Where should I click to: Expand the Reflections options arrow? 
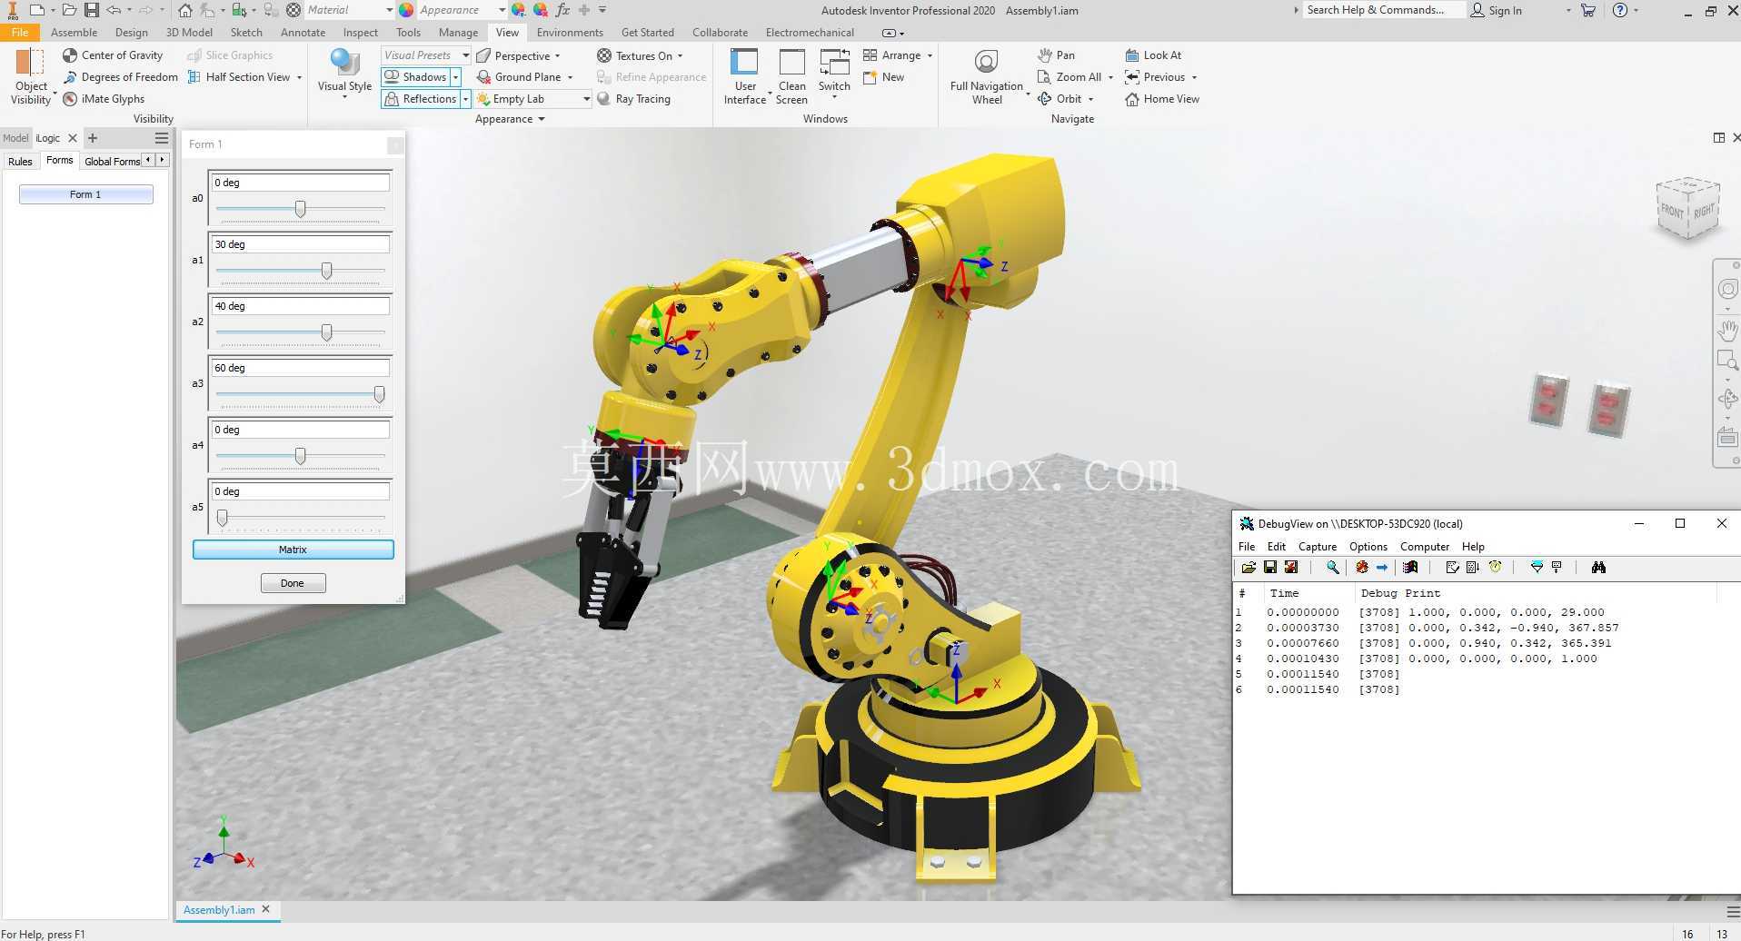pyautogui.click(x=465, y=99)
